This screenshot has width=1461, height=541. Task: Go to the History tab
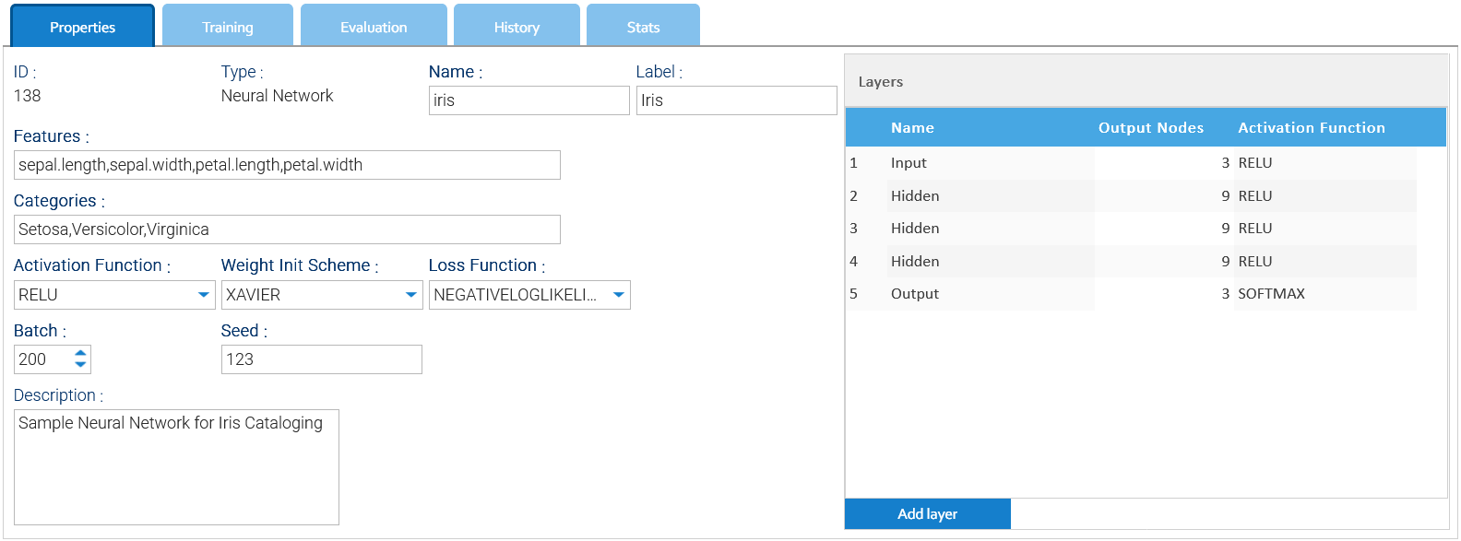click(x=517, y=26)
